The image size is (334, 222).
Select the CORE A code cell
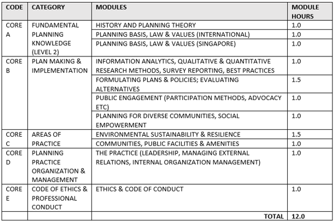pos(14,29)
